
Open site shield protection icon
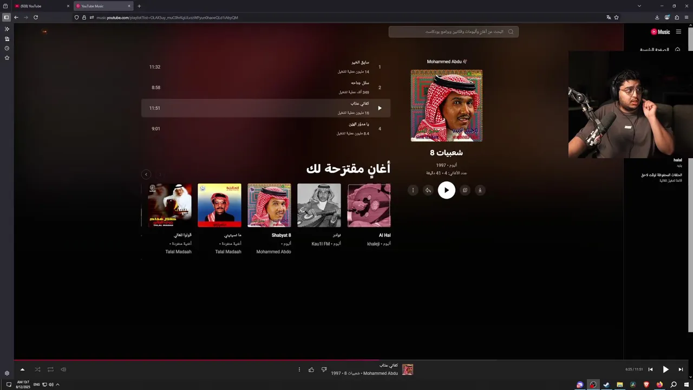pos(76,17)
